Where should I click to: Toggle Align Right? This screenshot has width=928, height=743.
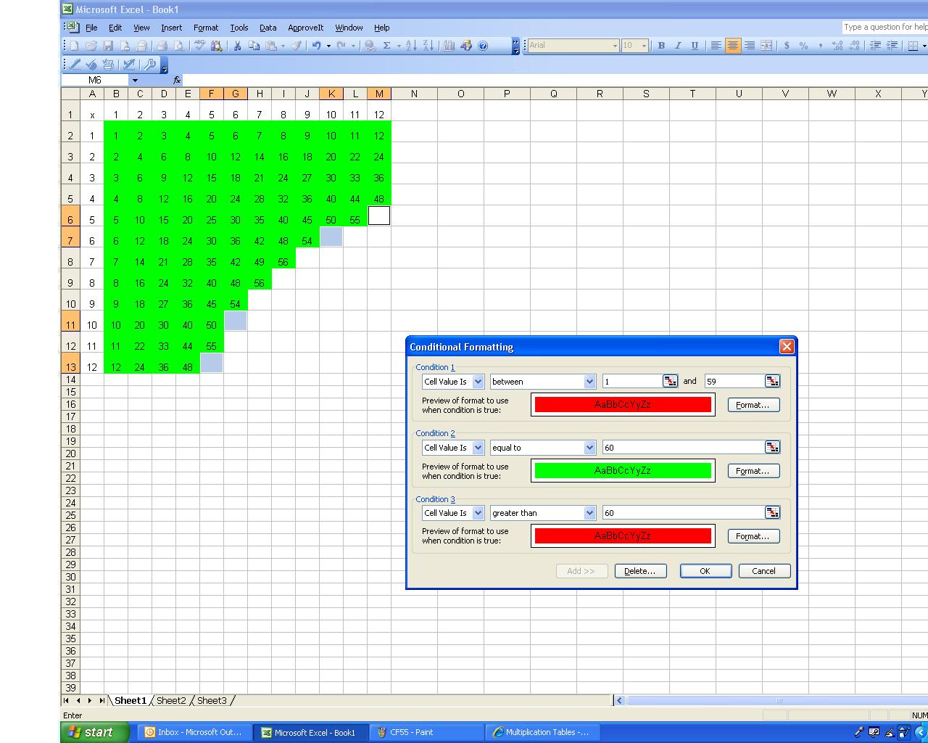tap(749, 46)
